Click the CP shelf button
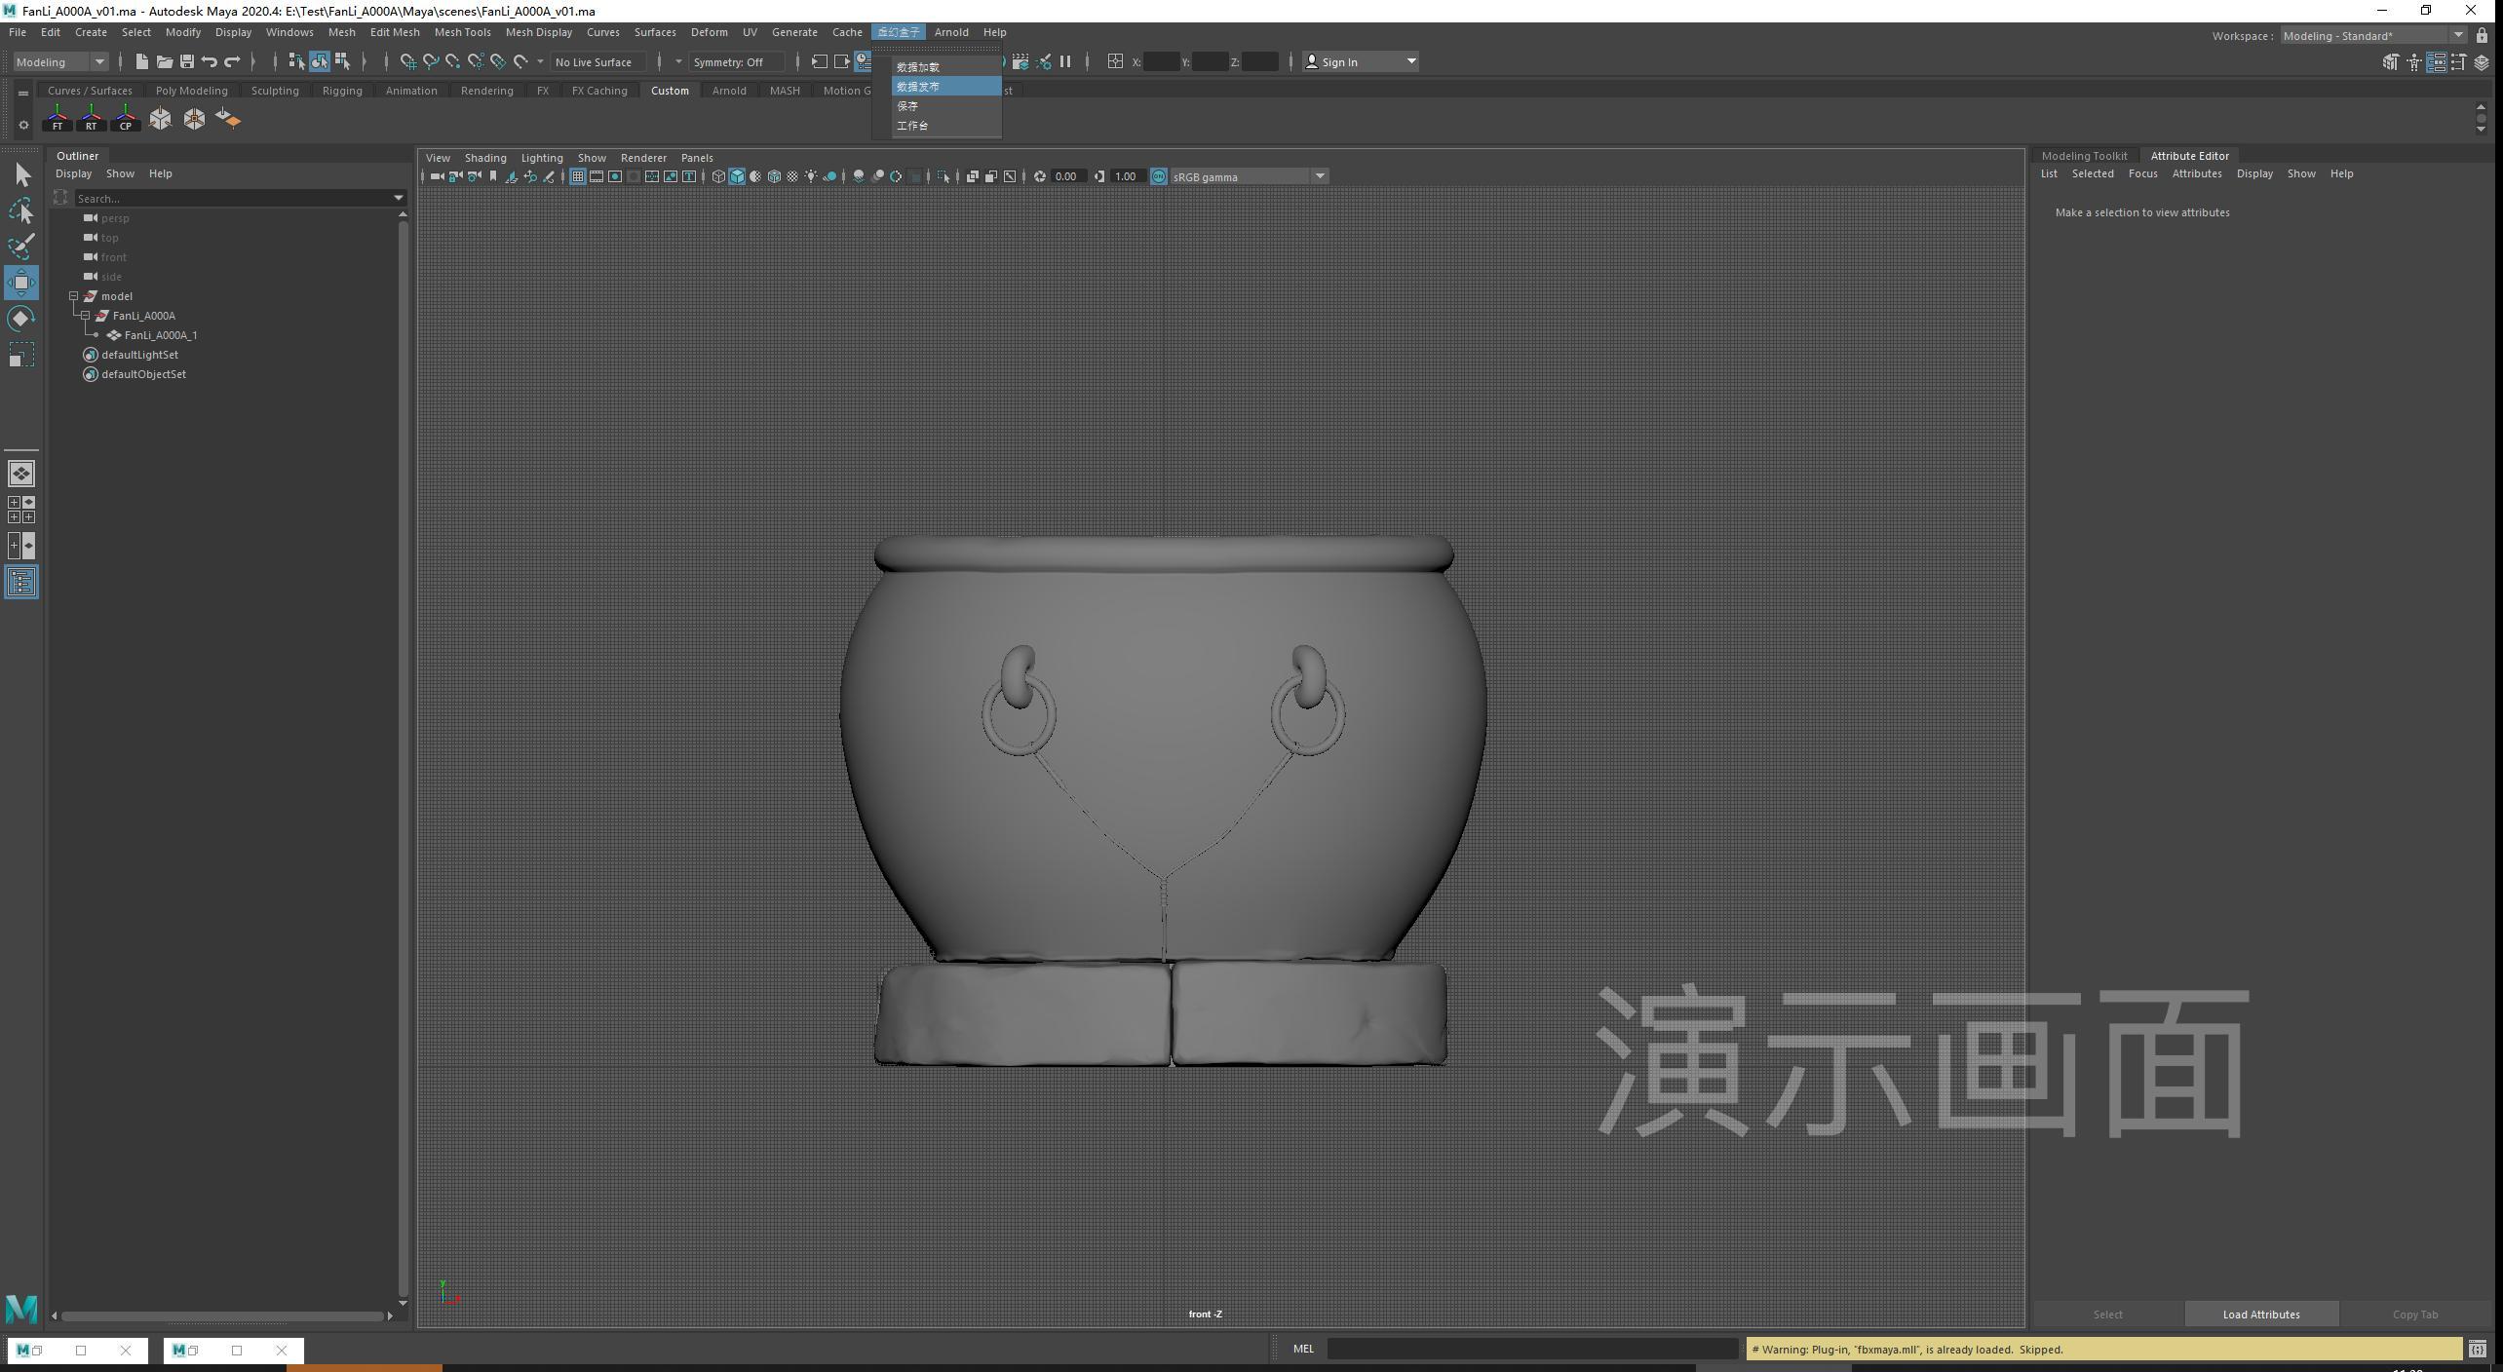Screen dimensions: 2503x1372 [x=126, y=119]
